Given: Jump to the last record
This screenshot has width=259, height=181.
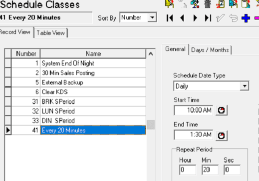Looking at the screenshot, I should coord(208,18).
